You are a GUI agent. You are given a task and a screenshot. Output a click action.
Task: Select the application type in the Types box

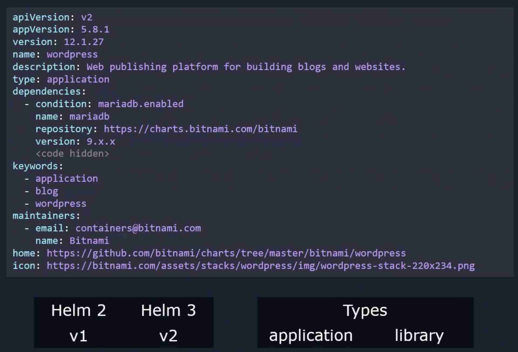tap(311, 336)
